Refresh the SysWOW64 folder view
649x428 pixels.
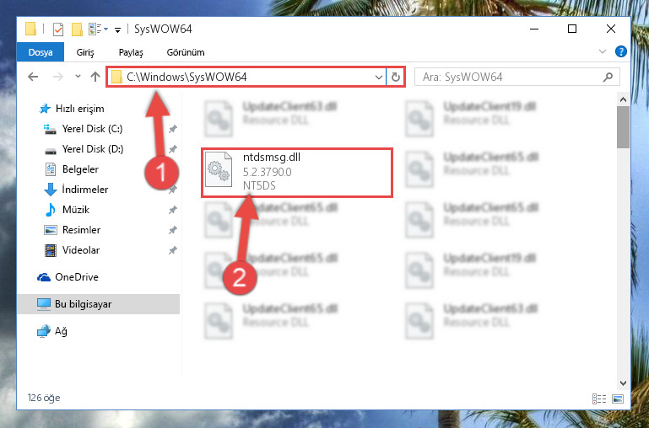click(396, 78)
